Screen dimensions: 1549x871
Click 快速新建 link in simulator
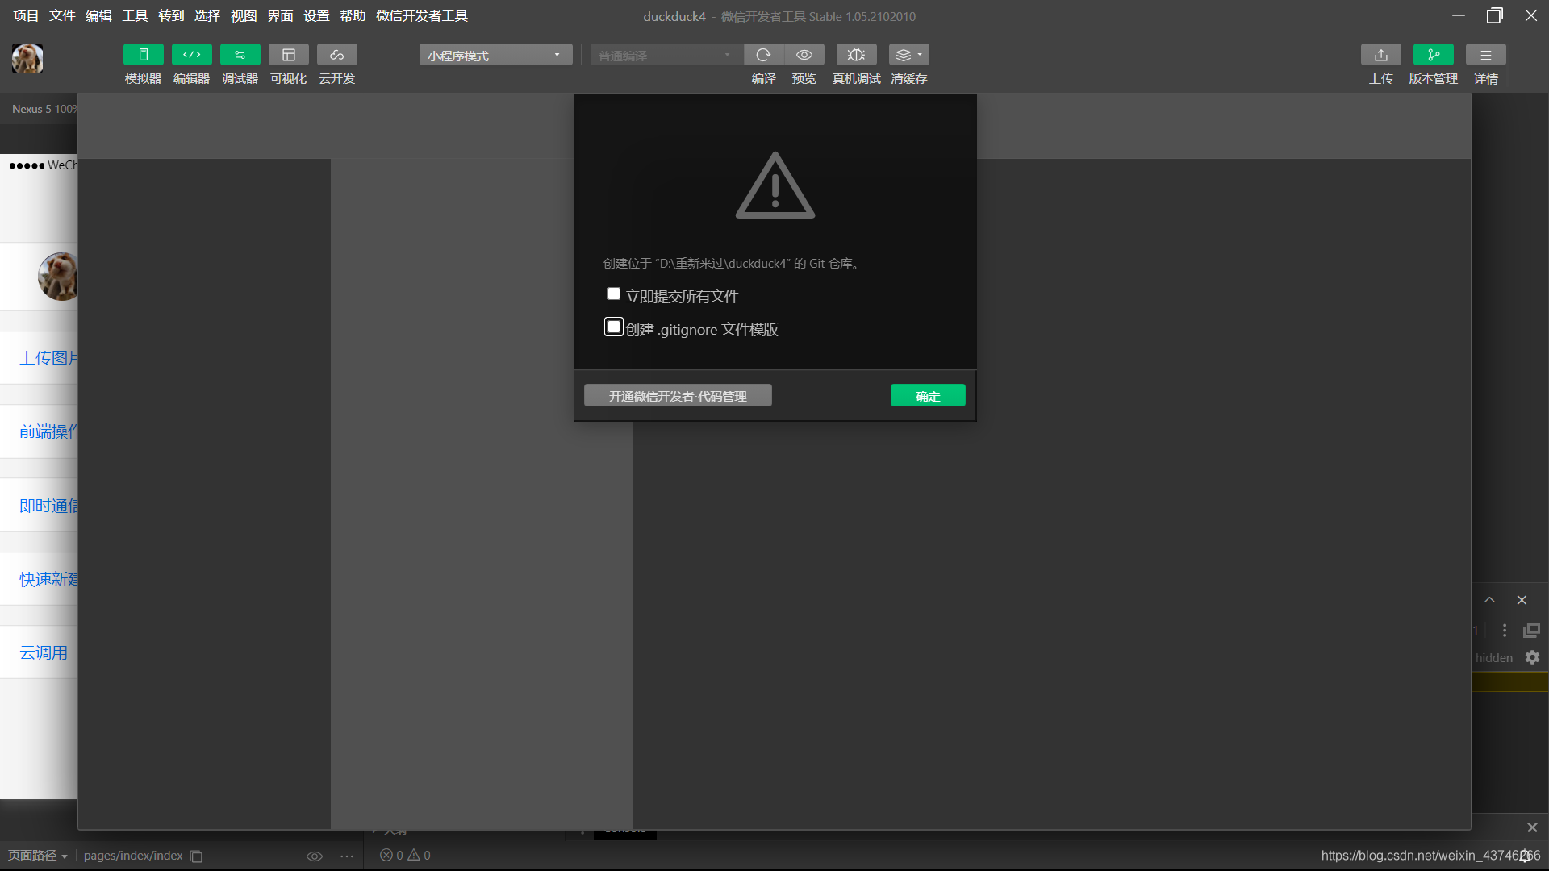coord(48,580)
